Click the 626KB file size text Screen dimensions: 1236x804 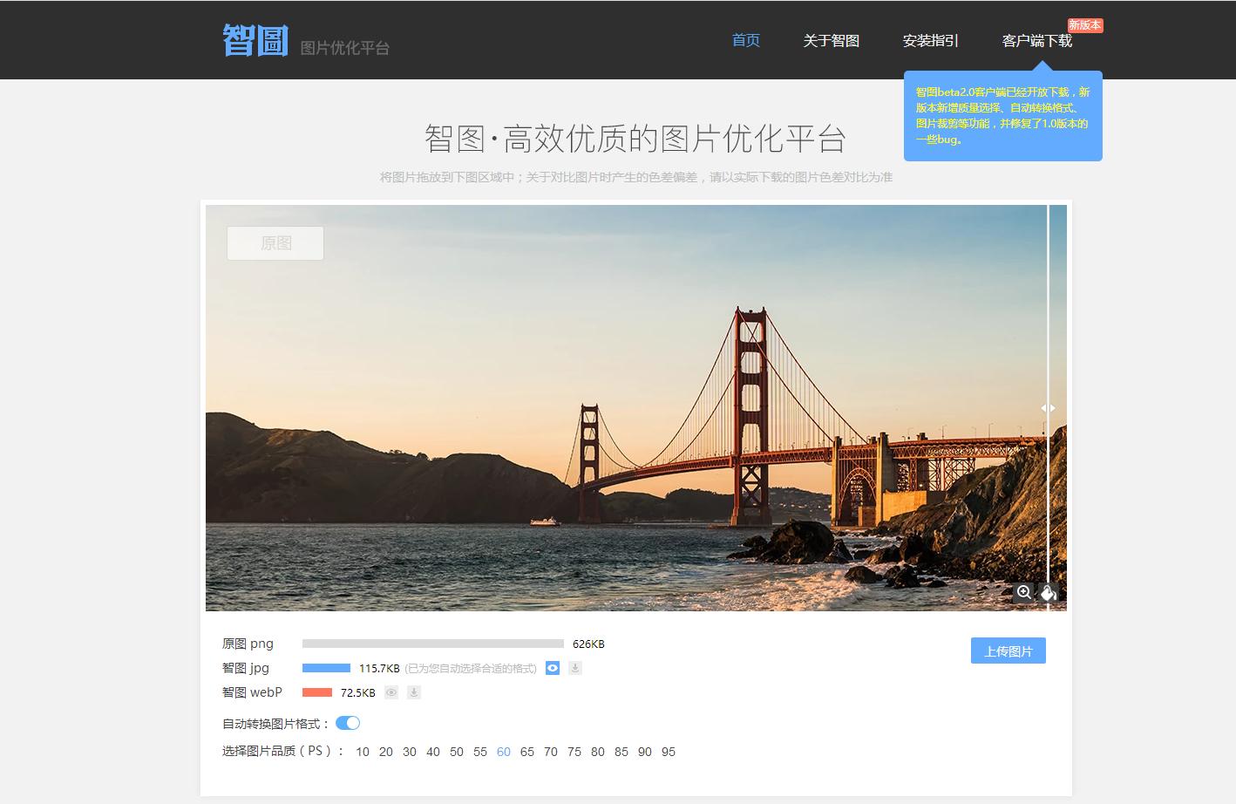click(588, 644)
